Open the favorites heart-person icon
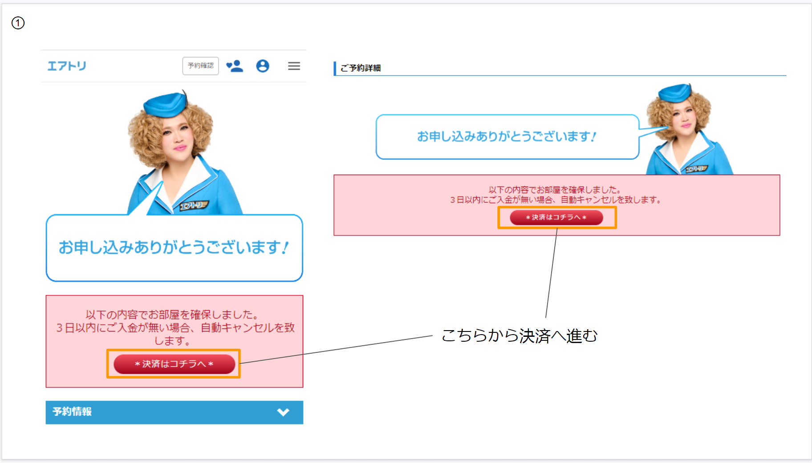Viewport: 812px width, 463px height. pos(235,66)
